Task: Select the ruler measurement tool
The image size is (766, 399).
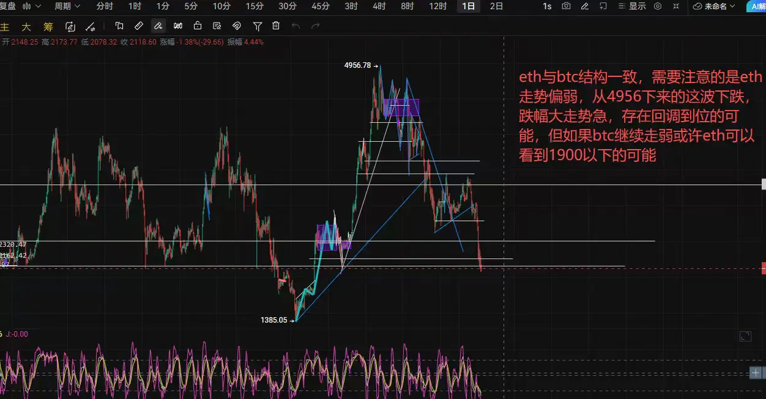Action: click(x=139, y=26)
